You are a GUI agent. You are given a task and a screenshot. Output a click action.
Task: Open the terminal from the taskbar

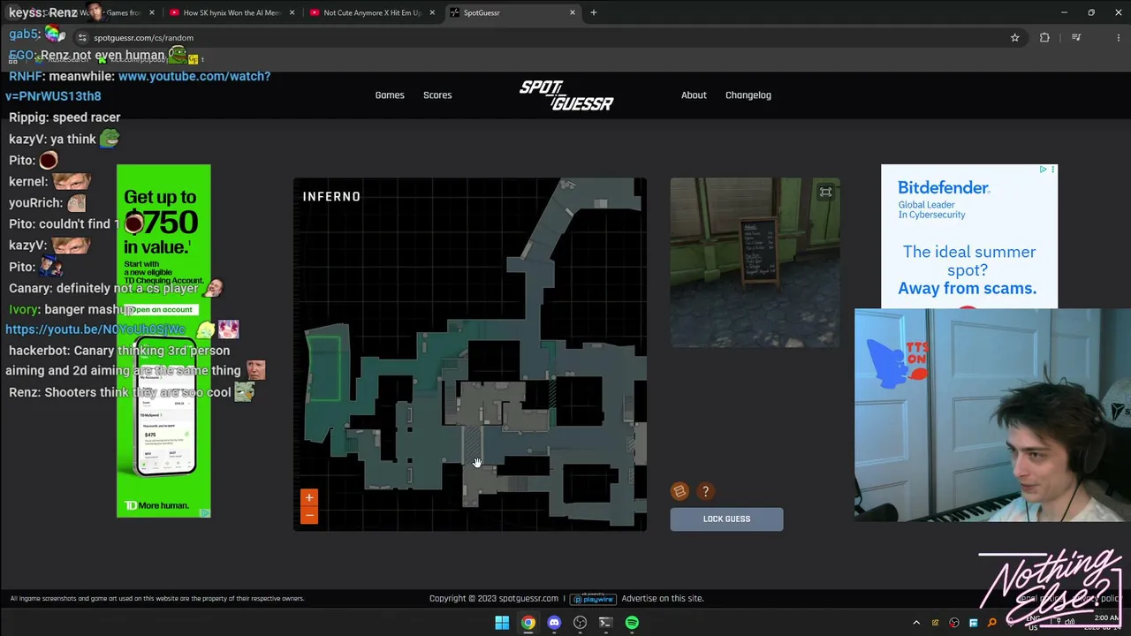(x=606, y=623)
